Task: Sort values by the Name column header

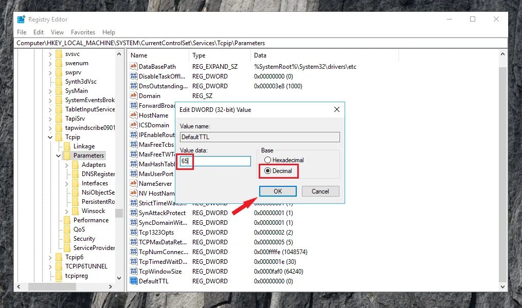Action: point(158,55)
